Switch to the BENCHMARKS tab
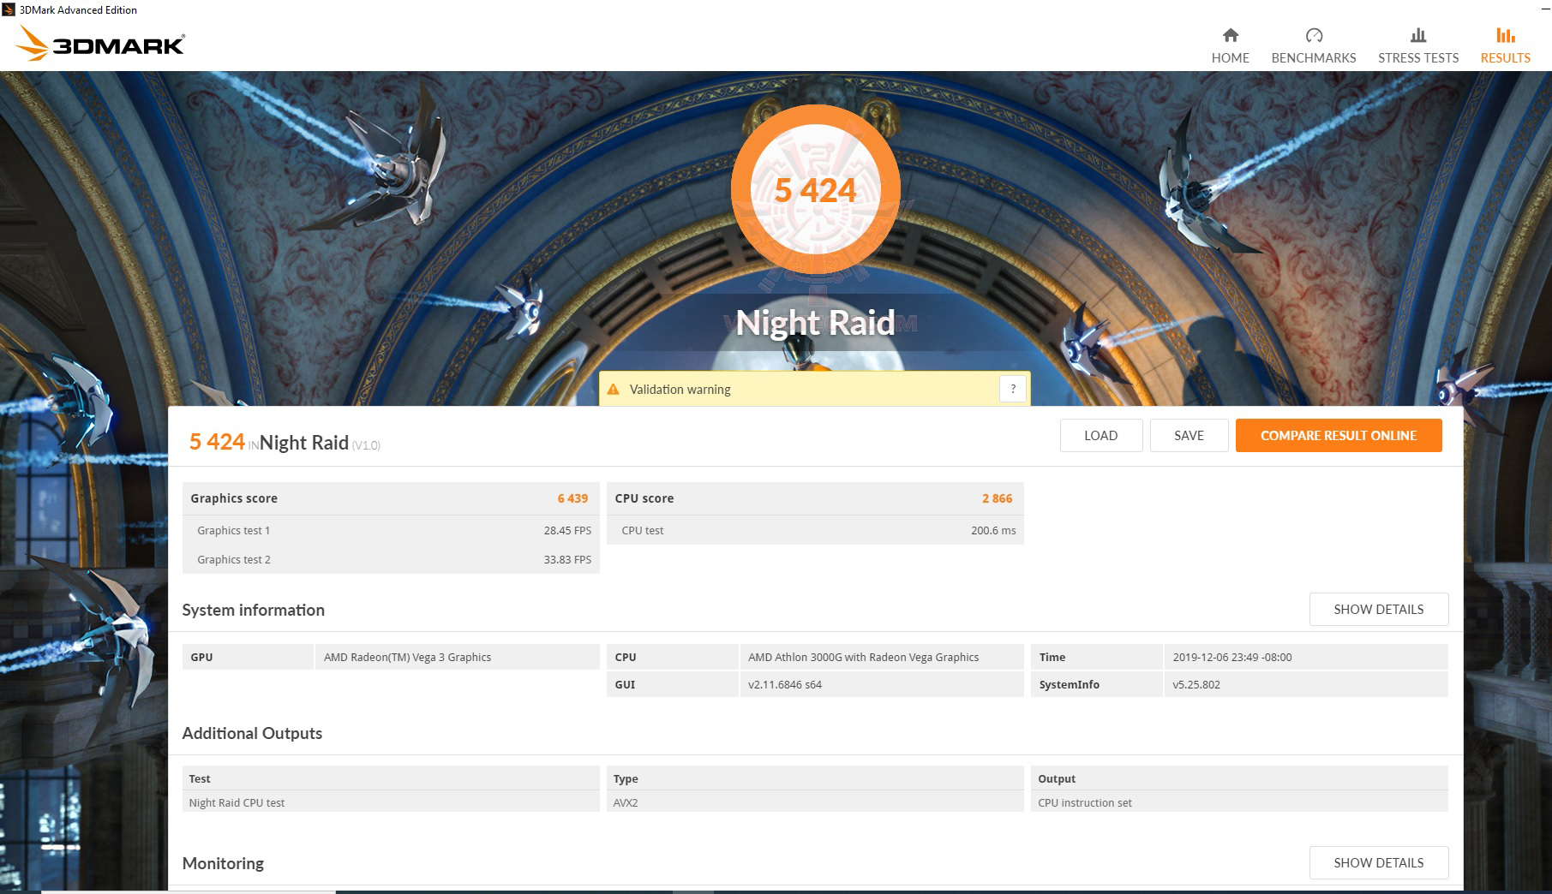Viewport: 1552px width, 894px height. (x=1314, y=45)
